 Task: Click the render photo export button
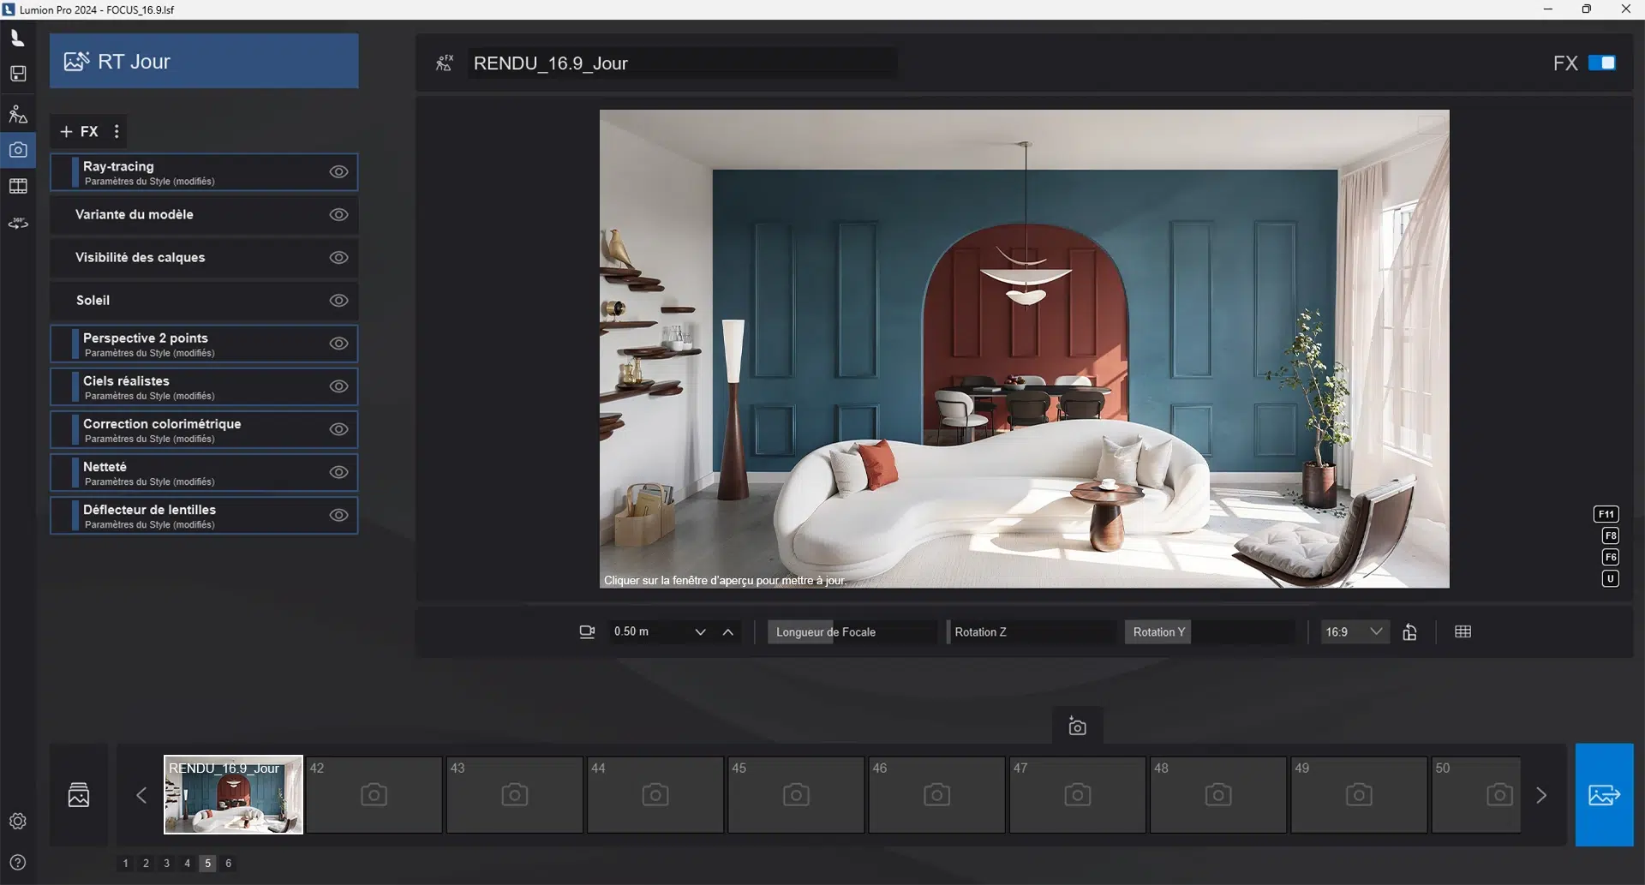tap(1604, 795)
